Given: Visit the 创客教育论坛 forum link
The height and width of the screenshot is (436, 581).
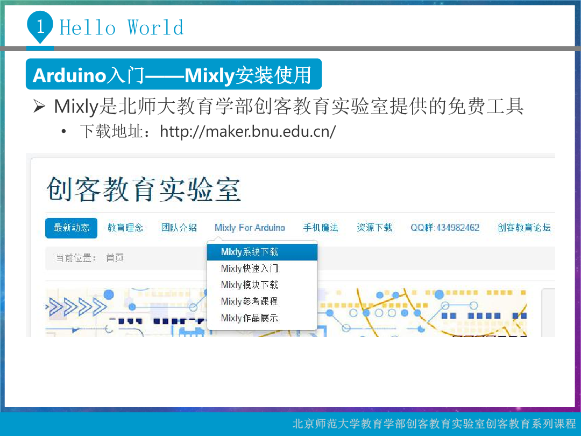Looking at the screenshot, I should coord(524,228).
